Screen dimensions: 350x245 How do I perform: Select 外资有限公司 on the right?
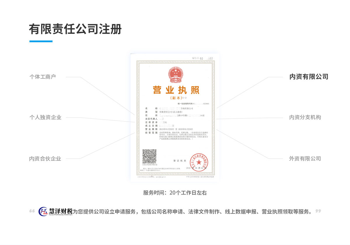(305, 159)
